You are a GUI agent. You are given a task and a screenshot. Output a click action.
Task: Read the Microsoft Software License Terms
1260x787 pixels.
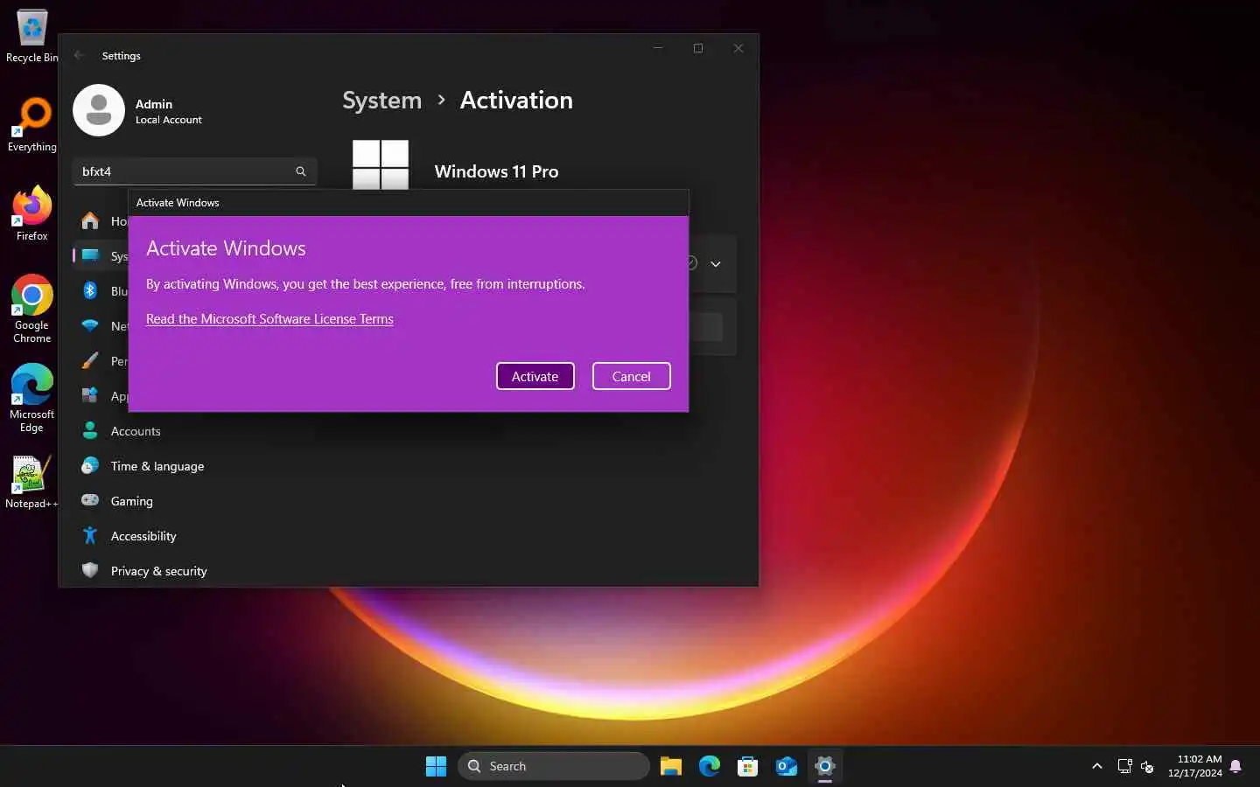tap(269, 319)
